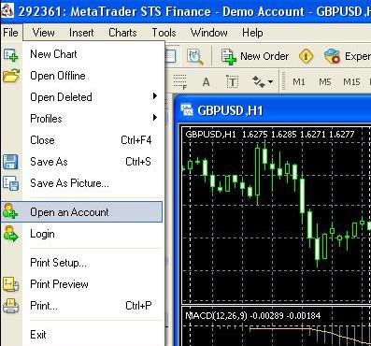This screenshot has width=371, height=346.
Task: Expand the Profiles submenu arrow
Action: pos(155,118)
